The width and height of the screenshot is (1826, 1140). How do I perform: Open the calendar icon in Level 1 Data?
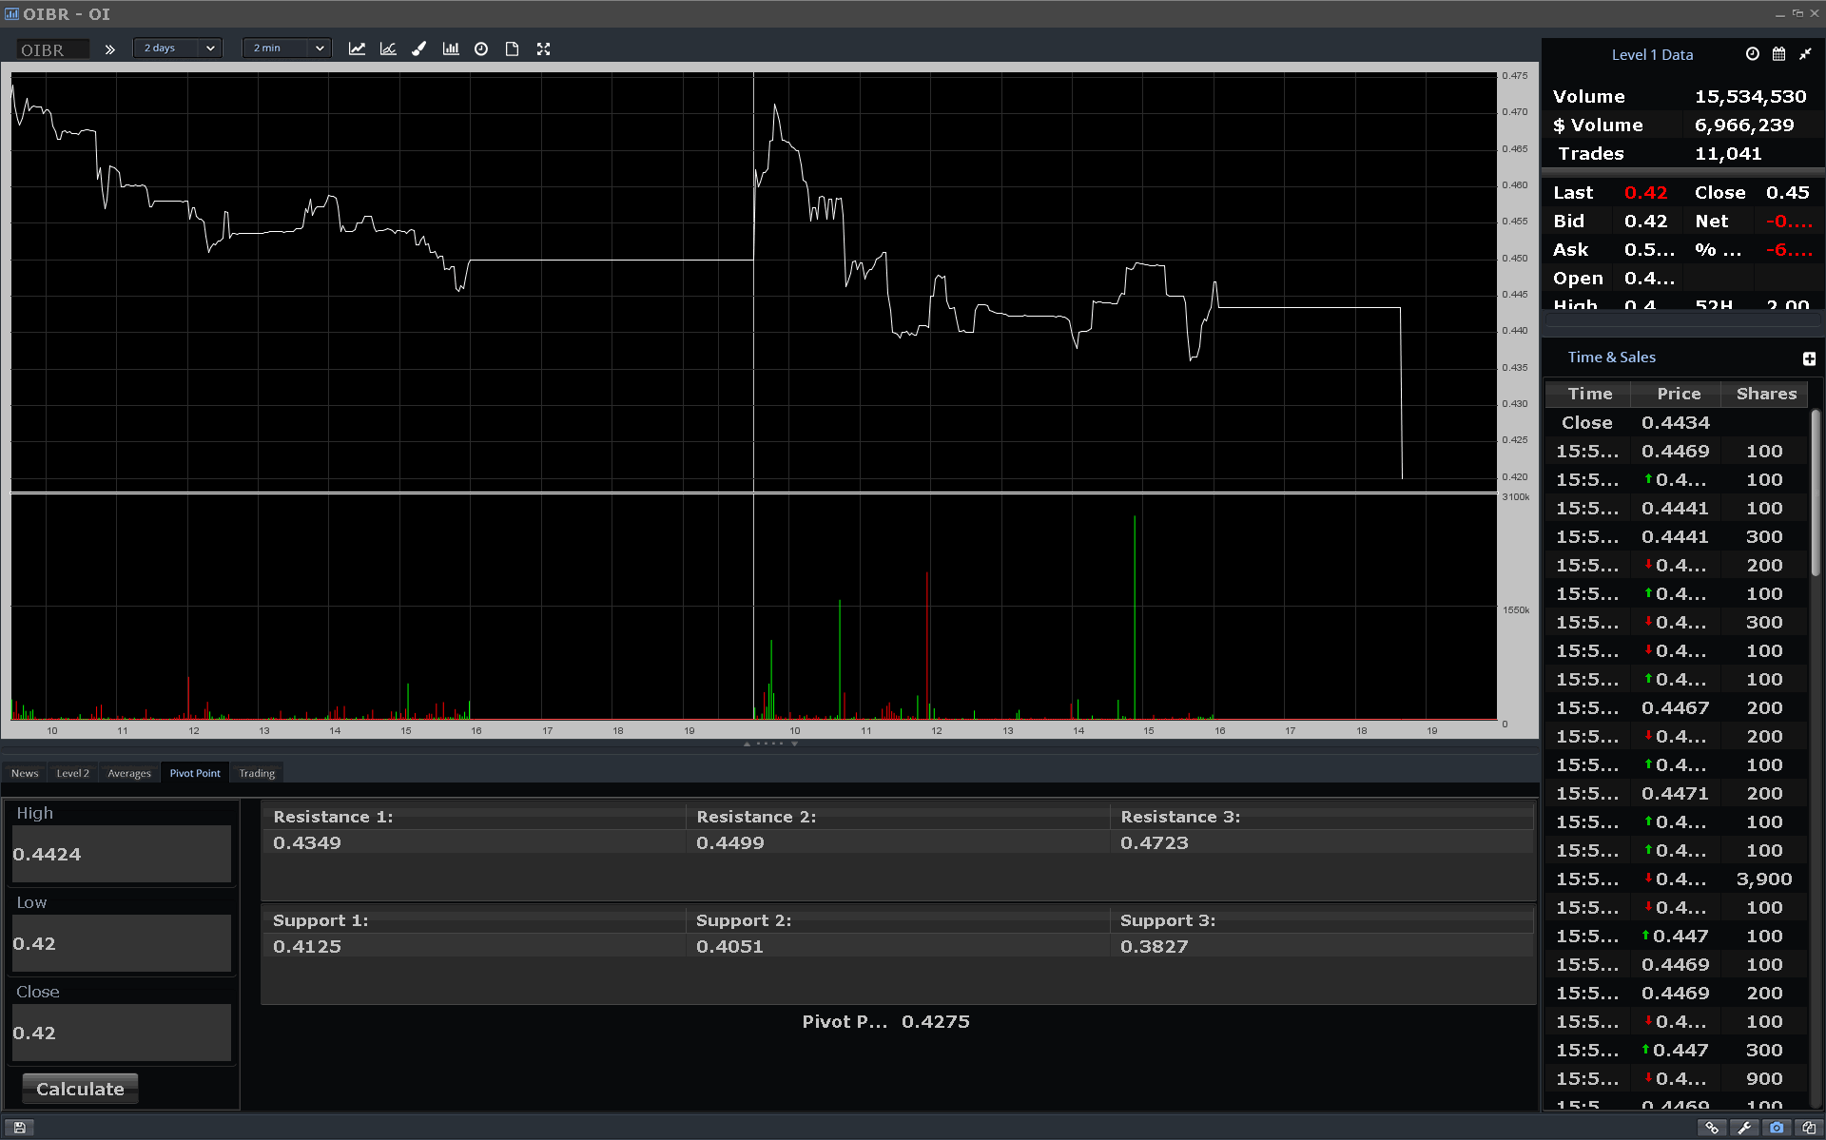pyautogui.click(x=1778, y=54)
